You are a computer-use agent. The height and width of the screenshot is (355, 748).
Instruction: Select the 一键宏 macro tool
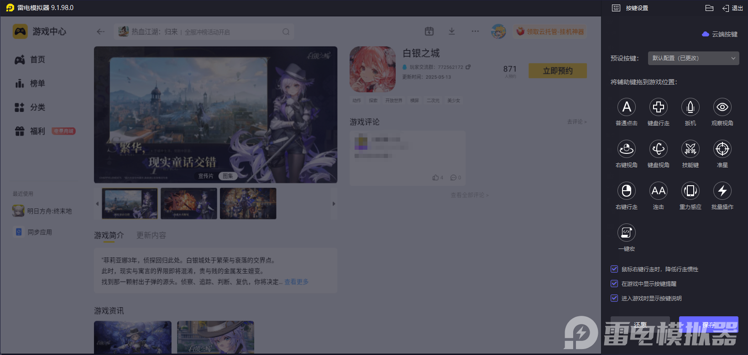627,233
